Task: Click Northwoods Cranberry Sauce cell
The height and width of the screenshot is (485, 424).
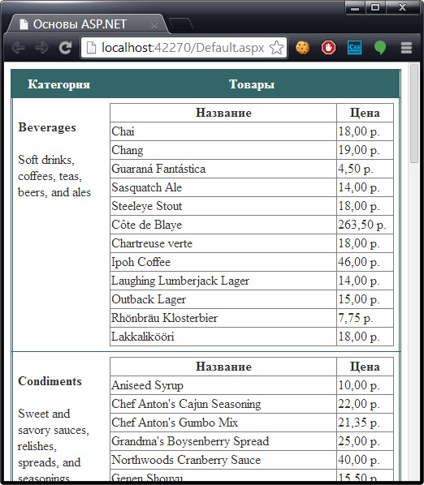Action: tap(223, 460)
